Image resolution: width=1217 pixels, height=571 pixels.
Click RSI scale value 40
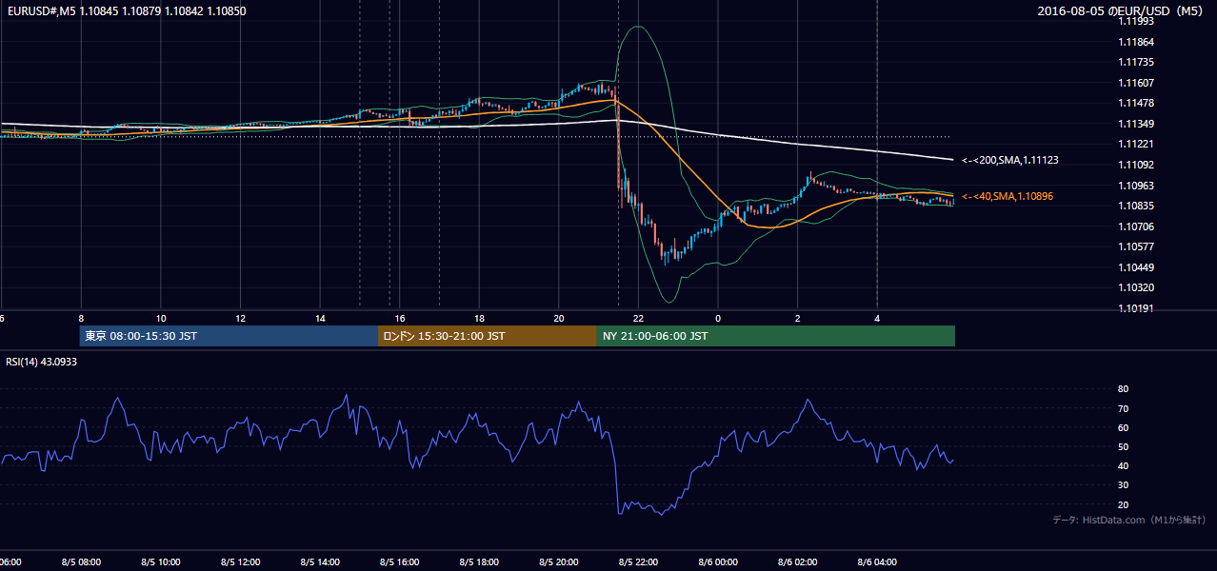pyautogui.click(x=1124, y=465)
